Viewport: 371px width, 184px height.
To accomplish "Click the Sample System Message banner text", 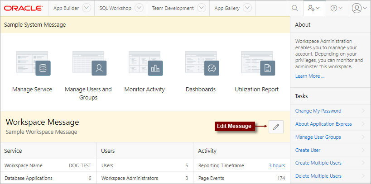I will click(35, 24).
